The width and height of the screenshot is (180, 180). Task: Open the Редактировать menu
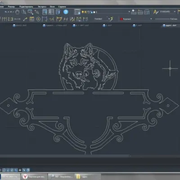tap(26, 7)
